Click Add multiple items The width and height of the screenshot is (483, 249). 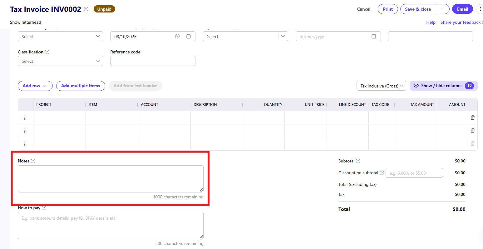click(x=81, y=86)
